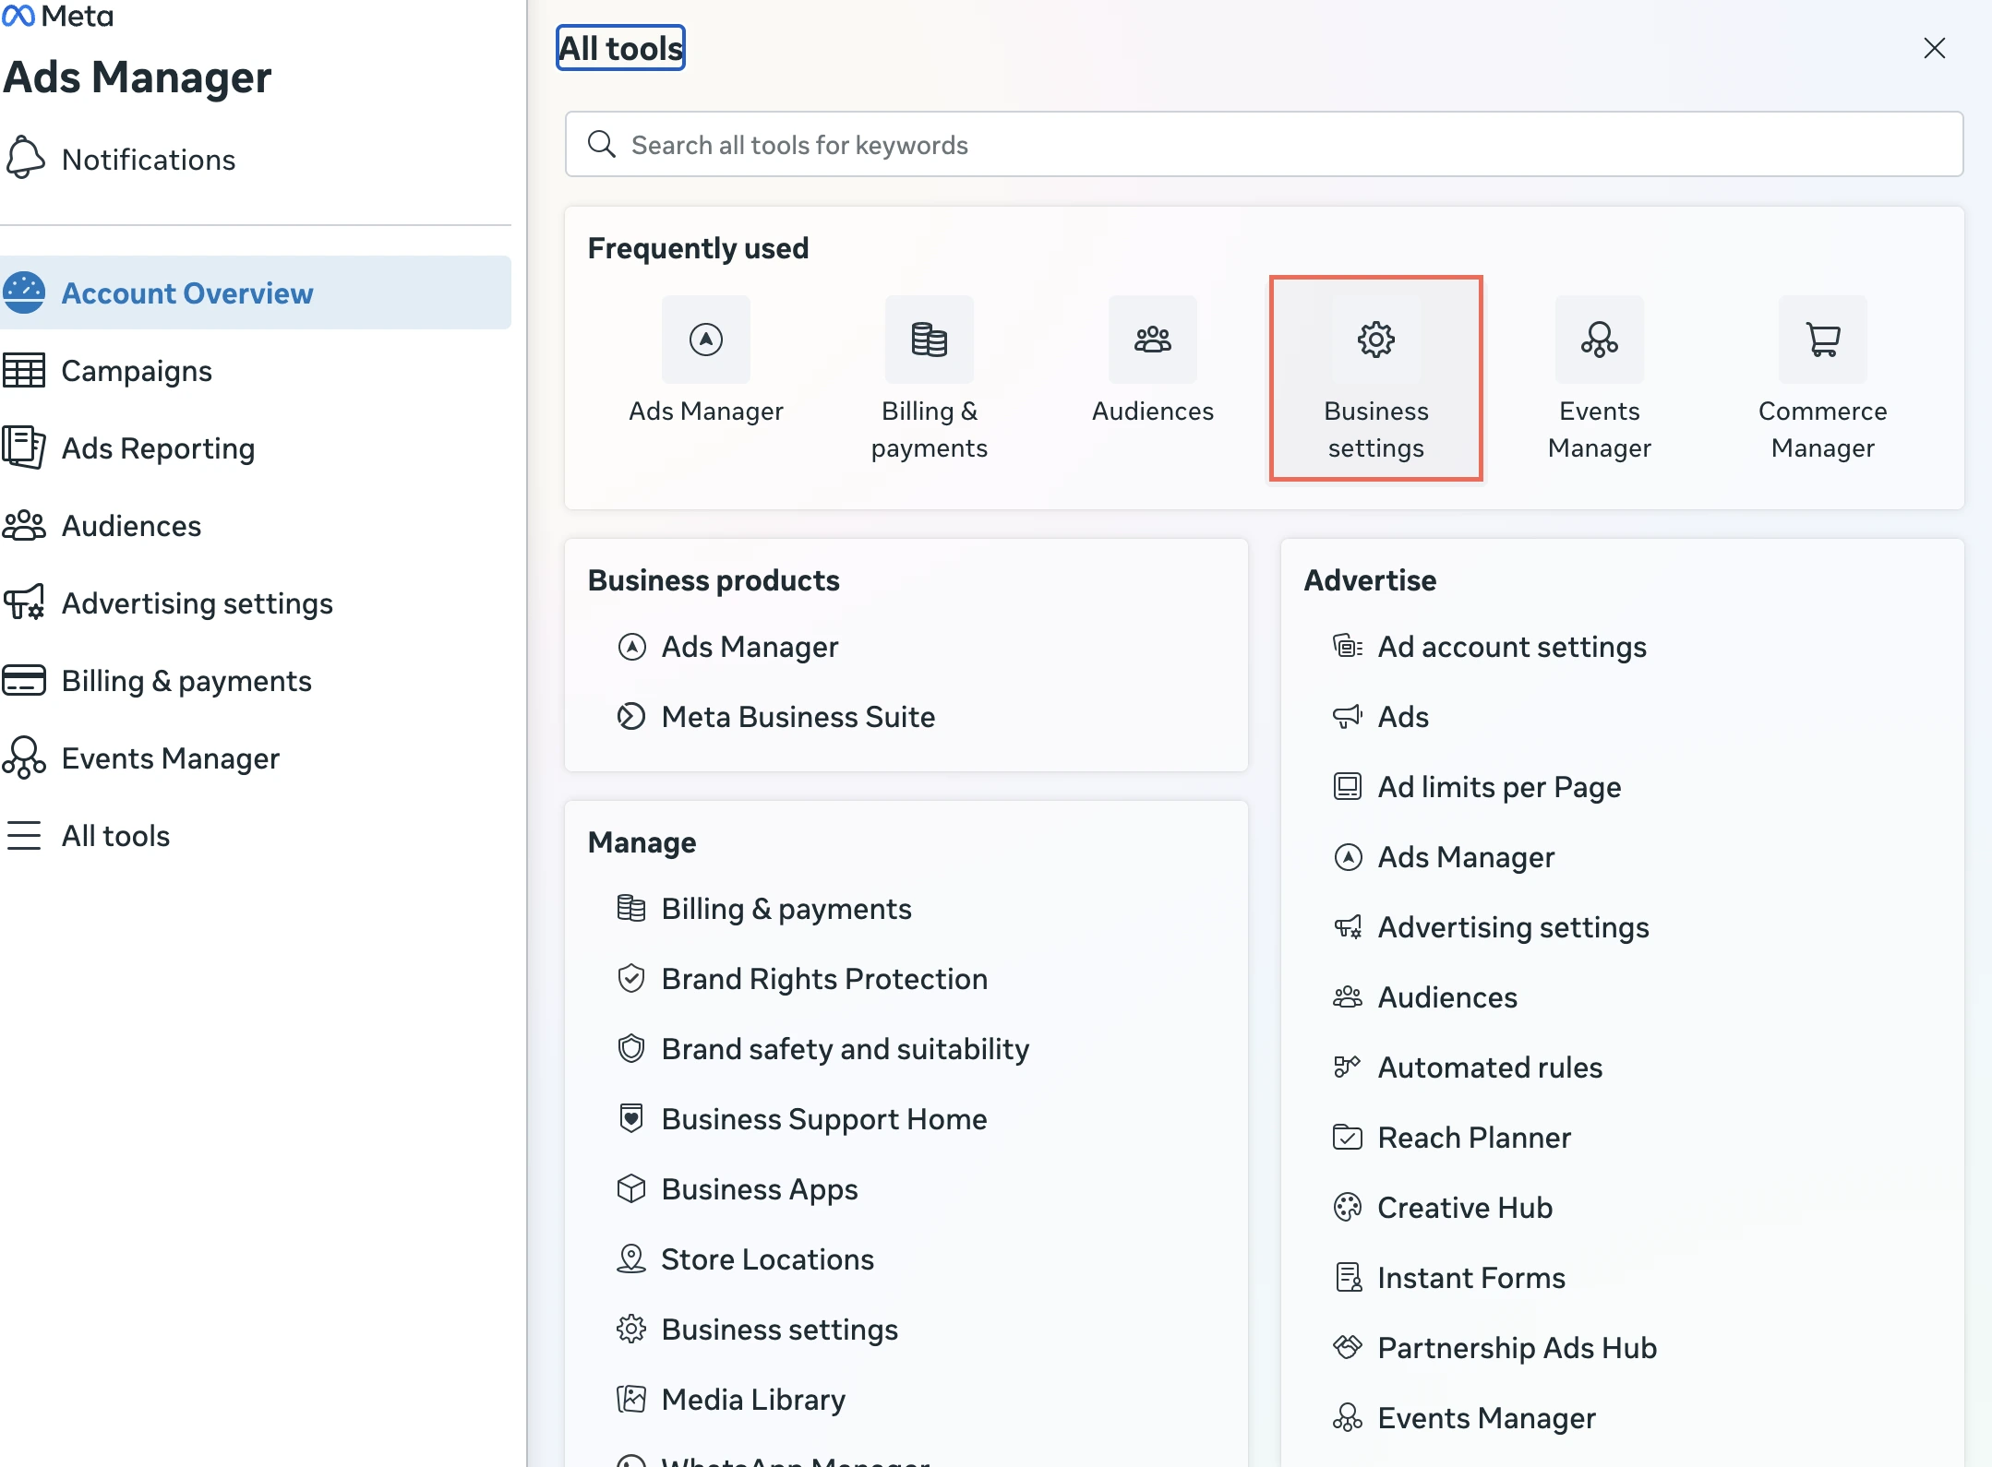
Task: Open All tools menu item in sidebar
Action: coord(256,835)
